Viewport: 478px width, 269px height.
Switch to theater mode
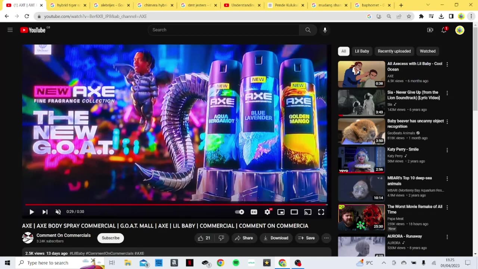point(294,212)
